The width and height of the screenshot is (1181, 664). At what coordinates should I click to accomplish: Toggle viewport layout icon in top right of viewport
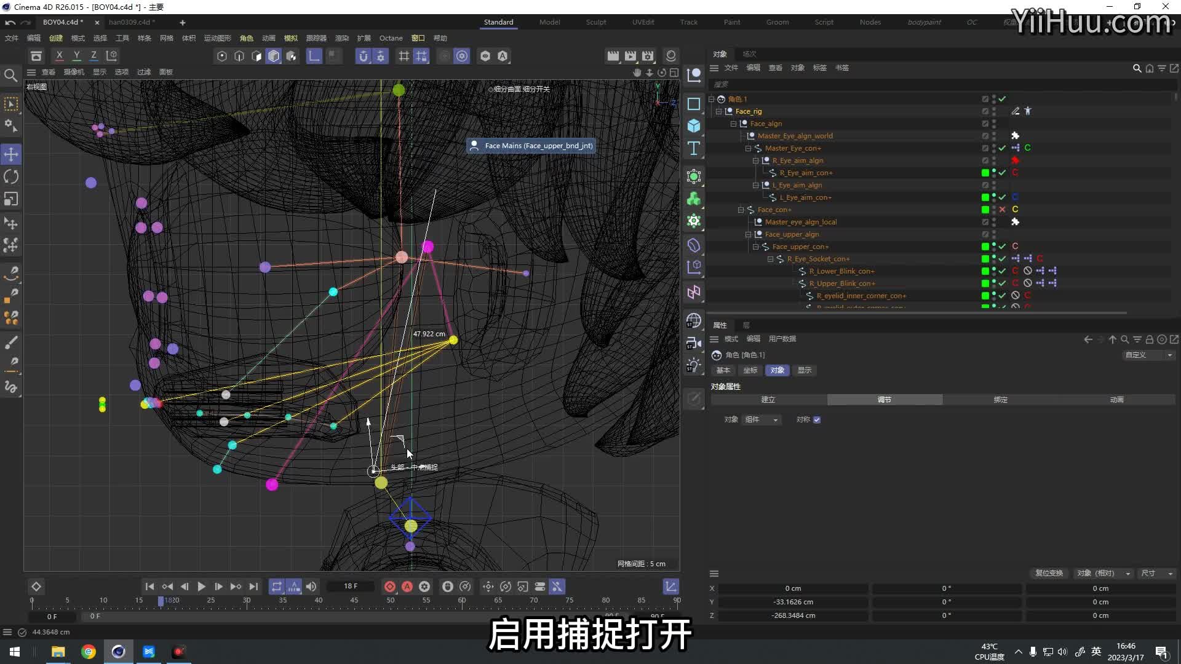(x=674, y=73)
